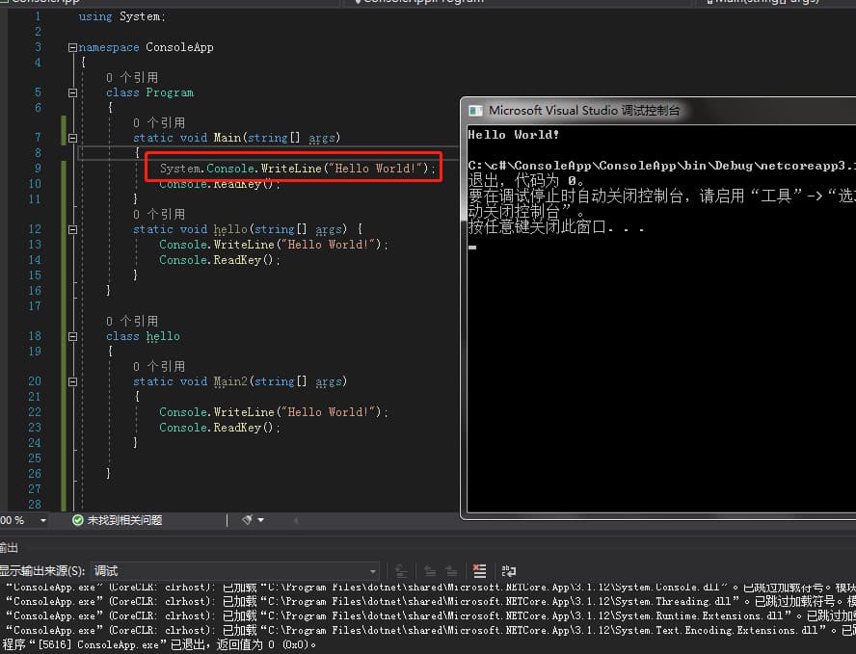Image resolution: width=856 pixels, height=654 pixels.
Task: Click the debug console window title icon
Action: (x=475, y=111)
